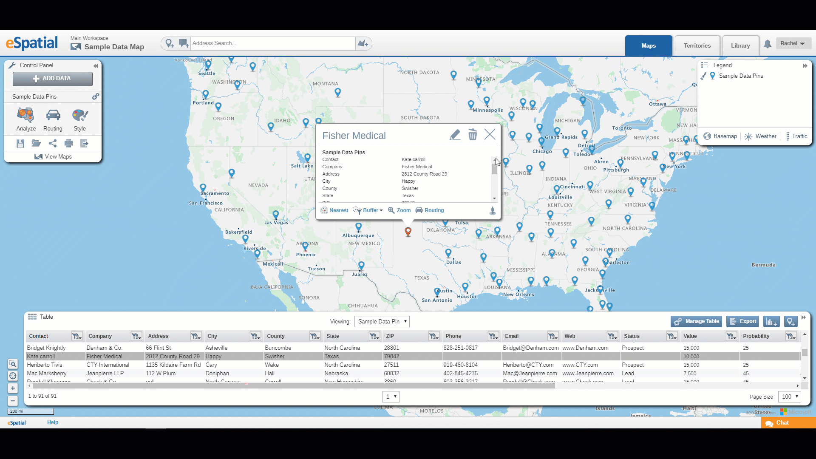
Task: Open the Basemap options
Action: pos(720,136)
